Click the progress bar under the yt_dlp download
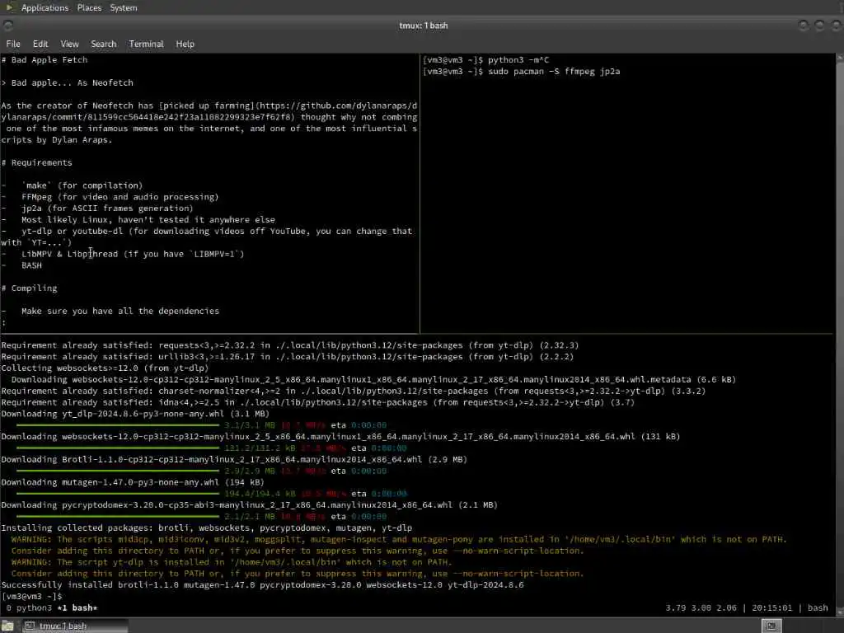844x633 pixels. click(x=117, y=425)
